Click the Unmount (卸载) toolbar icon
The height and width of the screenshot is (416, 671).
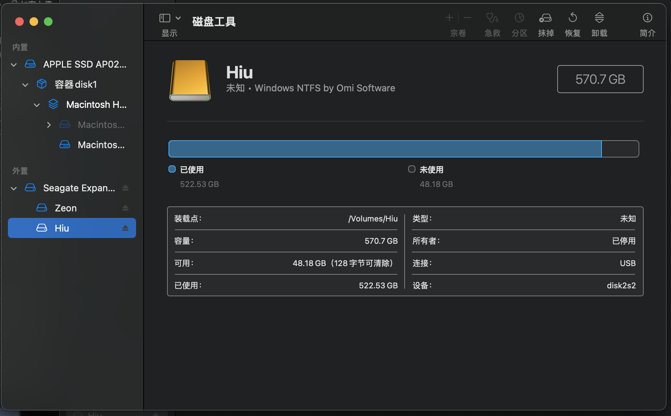tap(599, 18)
